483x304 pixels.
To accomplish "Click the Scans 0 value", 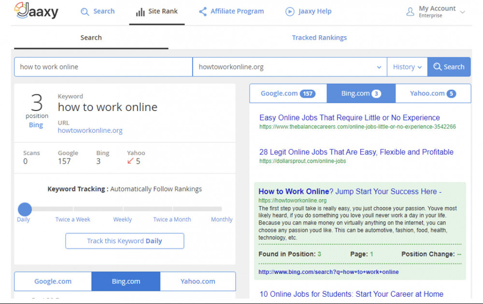I will tap(25, 161).
